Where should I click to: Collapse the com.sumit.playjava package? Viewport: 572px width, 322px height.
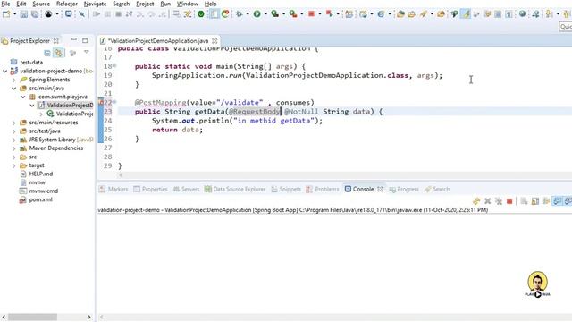(23, 97)
